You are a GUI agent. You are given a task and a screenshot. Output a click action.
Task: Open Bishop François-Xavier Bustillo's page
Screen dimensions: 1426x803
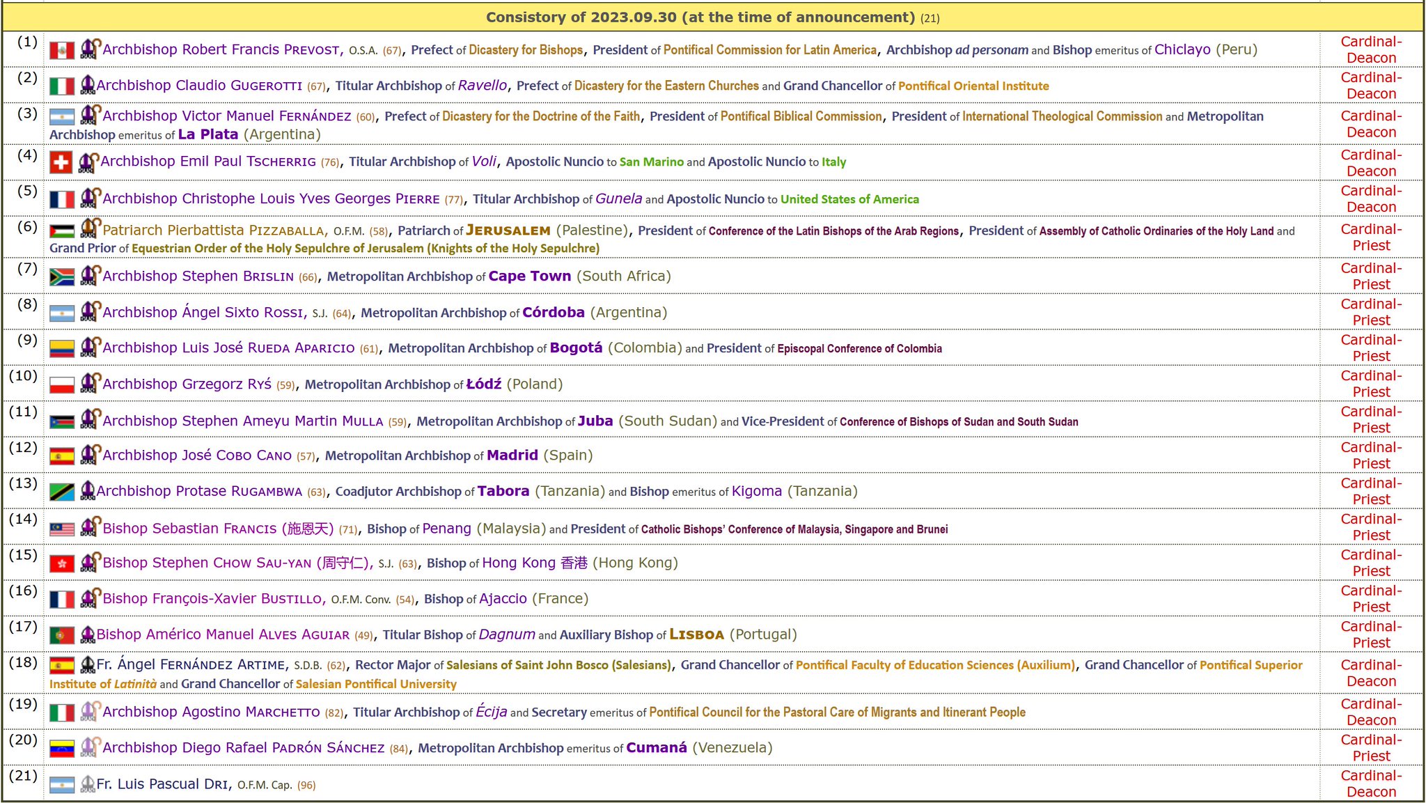(x=212, y=598)
